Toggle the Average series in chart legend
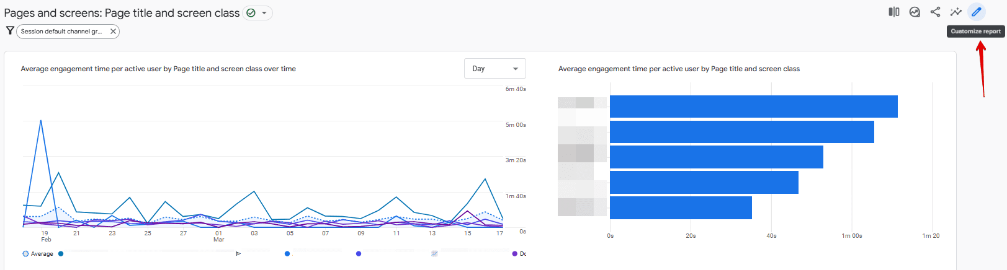This screenshot has width=1007, height=270. click(x=38, y=254)
